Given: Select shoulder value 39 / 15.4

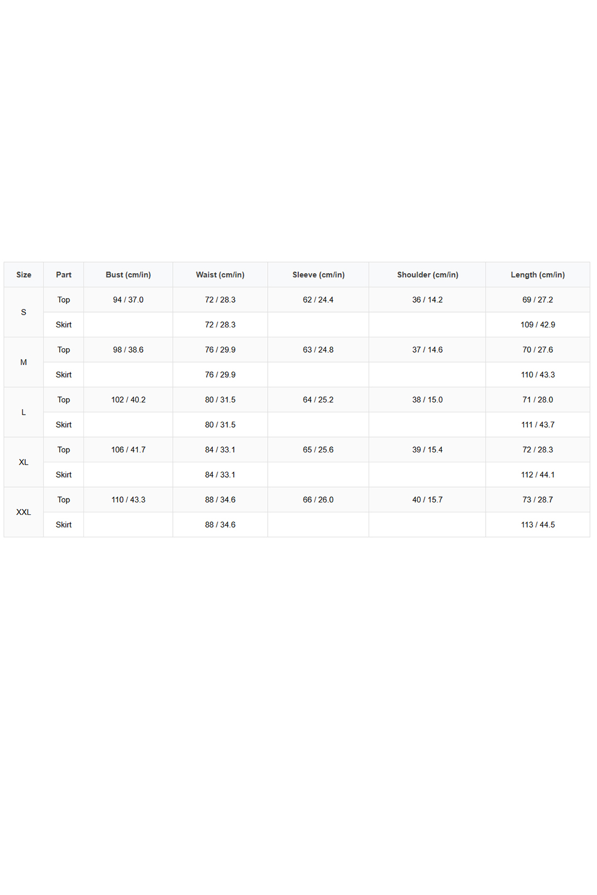Looking at the screenshot, I should coord(427,450).
